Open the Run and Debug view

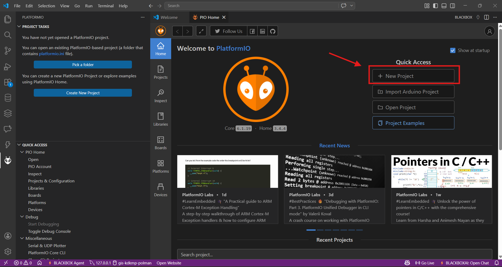(x=8, y=67)
